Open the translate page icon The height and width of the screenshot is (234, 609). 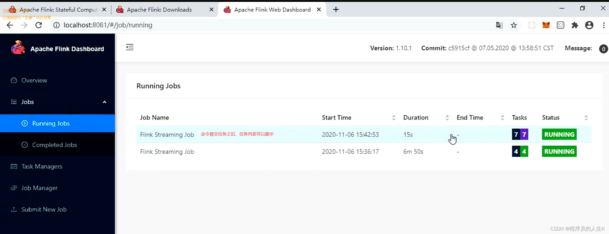click(499, 25)
